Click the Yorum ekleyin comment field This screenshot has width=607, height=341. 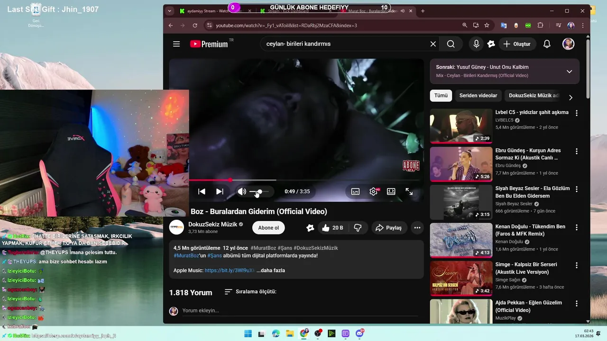300,311
